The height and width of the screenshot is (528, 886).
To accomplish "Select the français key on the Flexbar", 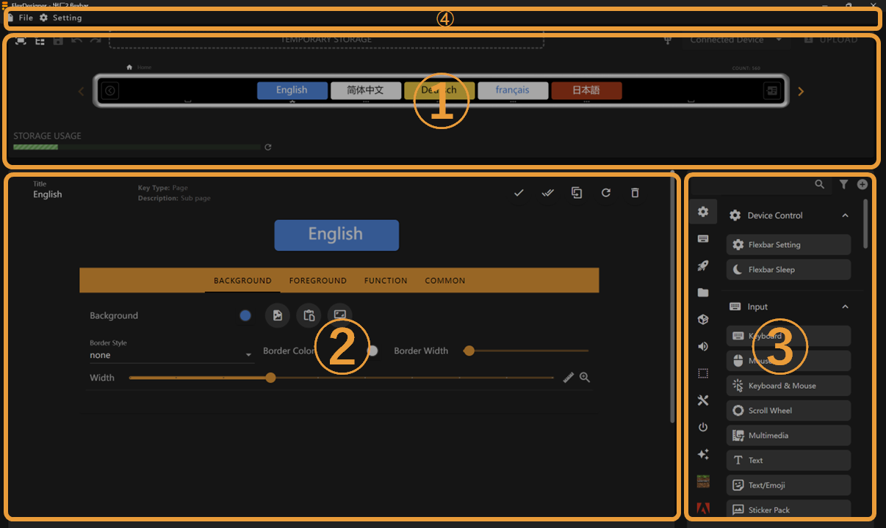I will tap(513, 90).
